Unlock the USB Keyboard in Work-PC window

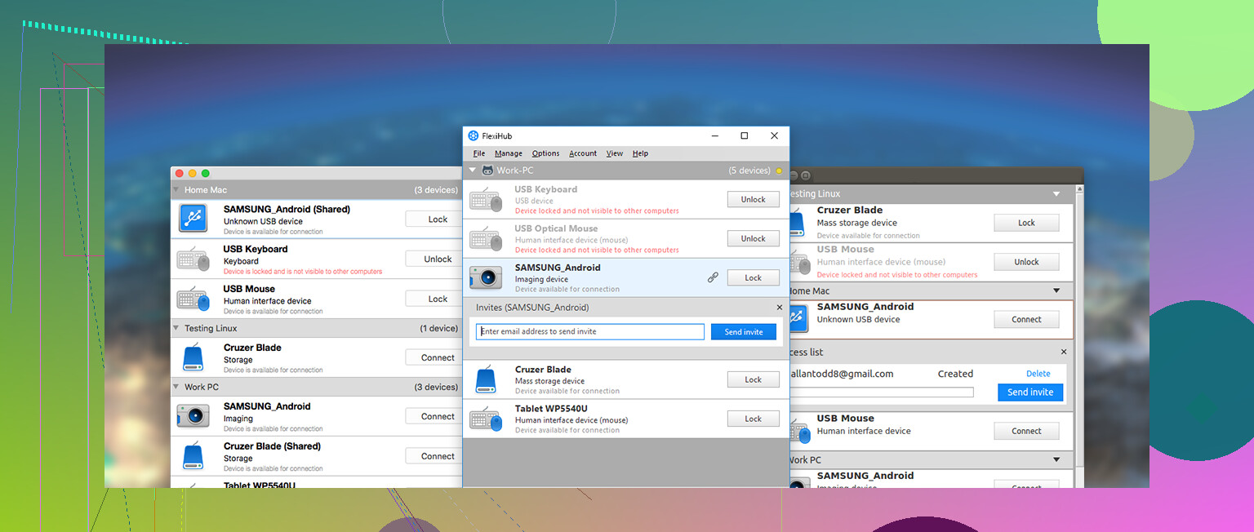tap(753, 200)
